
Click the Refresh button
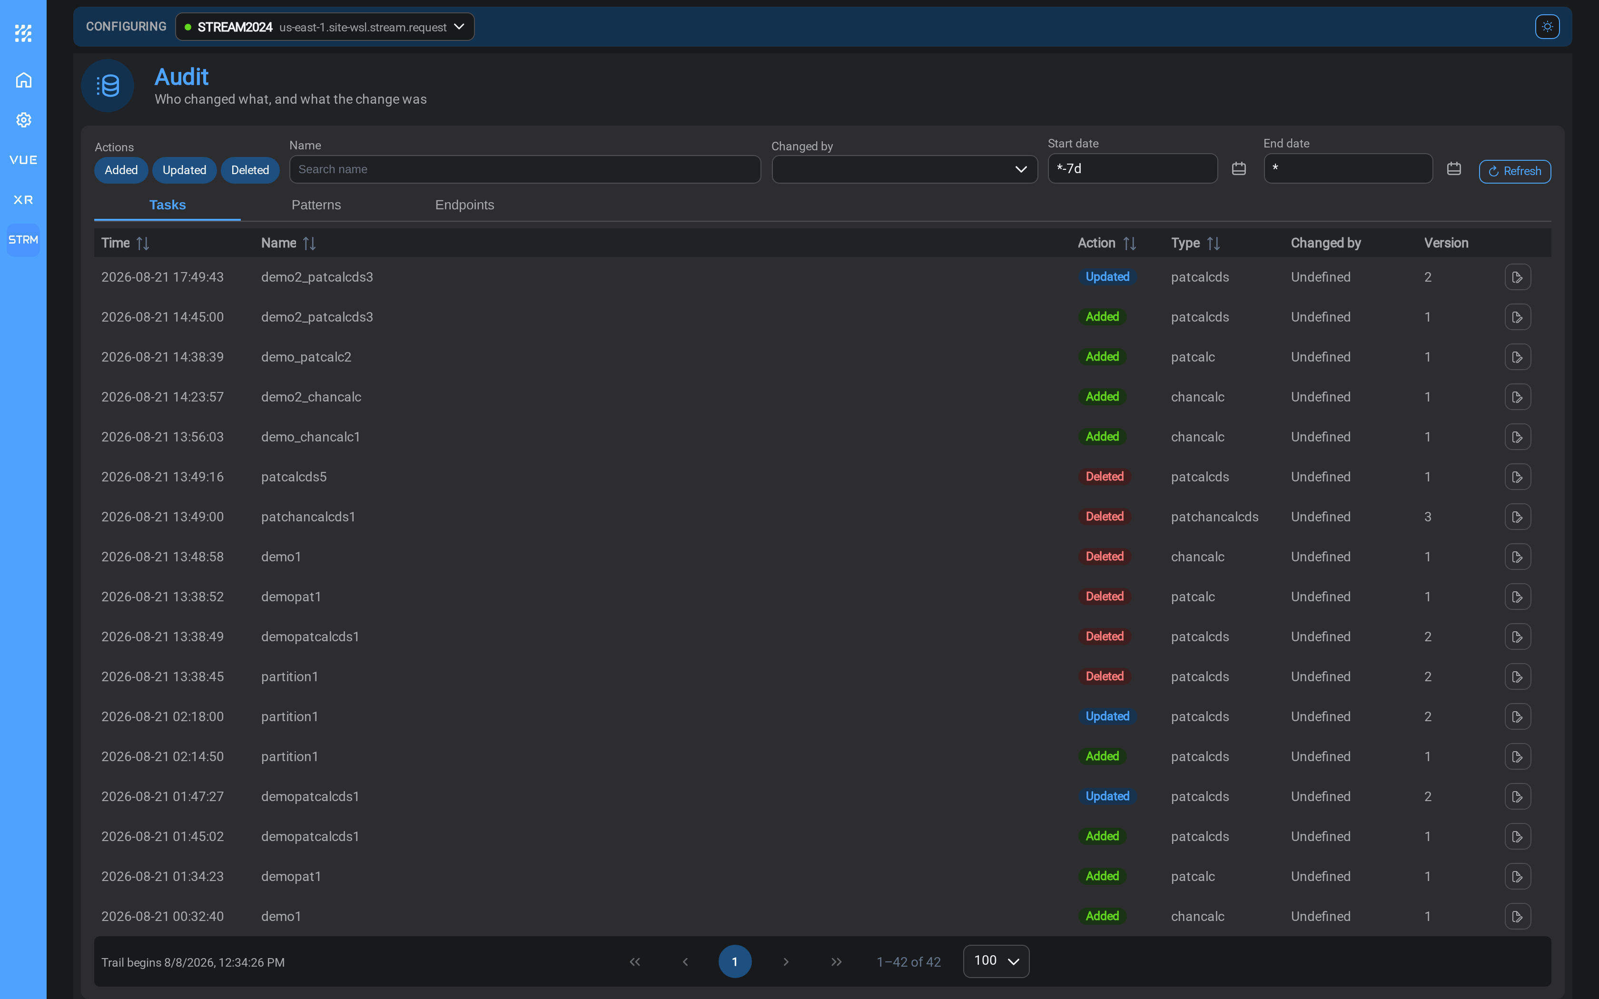(1514, 171)
